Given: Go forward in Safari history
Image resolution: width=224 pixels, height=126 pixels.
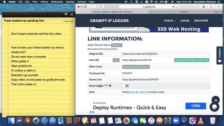Looking at the screenshot, I should tap(94, 7).
